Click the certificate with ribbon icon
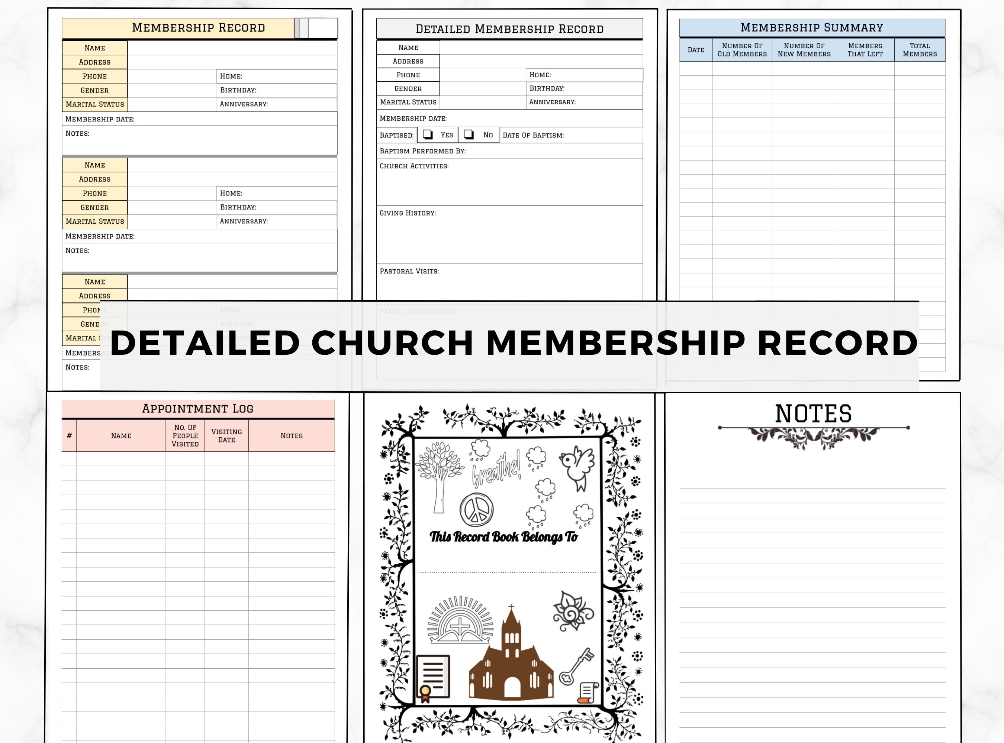 (x=433, y=679)
